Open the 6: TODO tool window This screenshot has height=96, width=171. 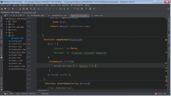(9, 94)
